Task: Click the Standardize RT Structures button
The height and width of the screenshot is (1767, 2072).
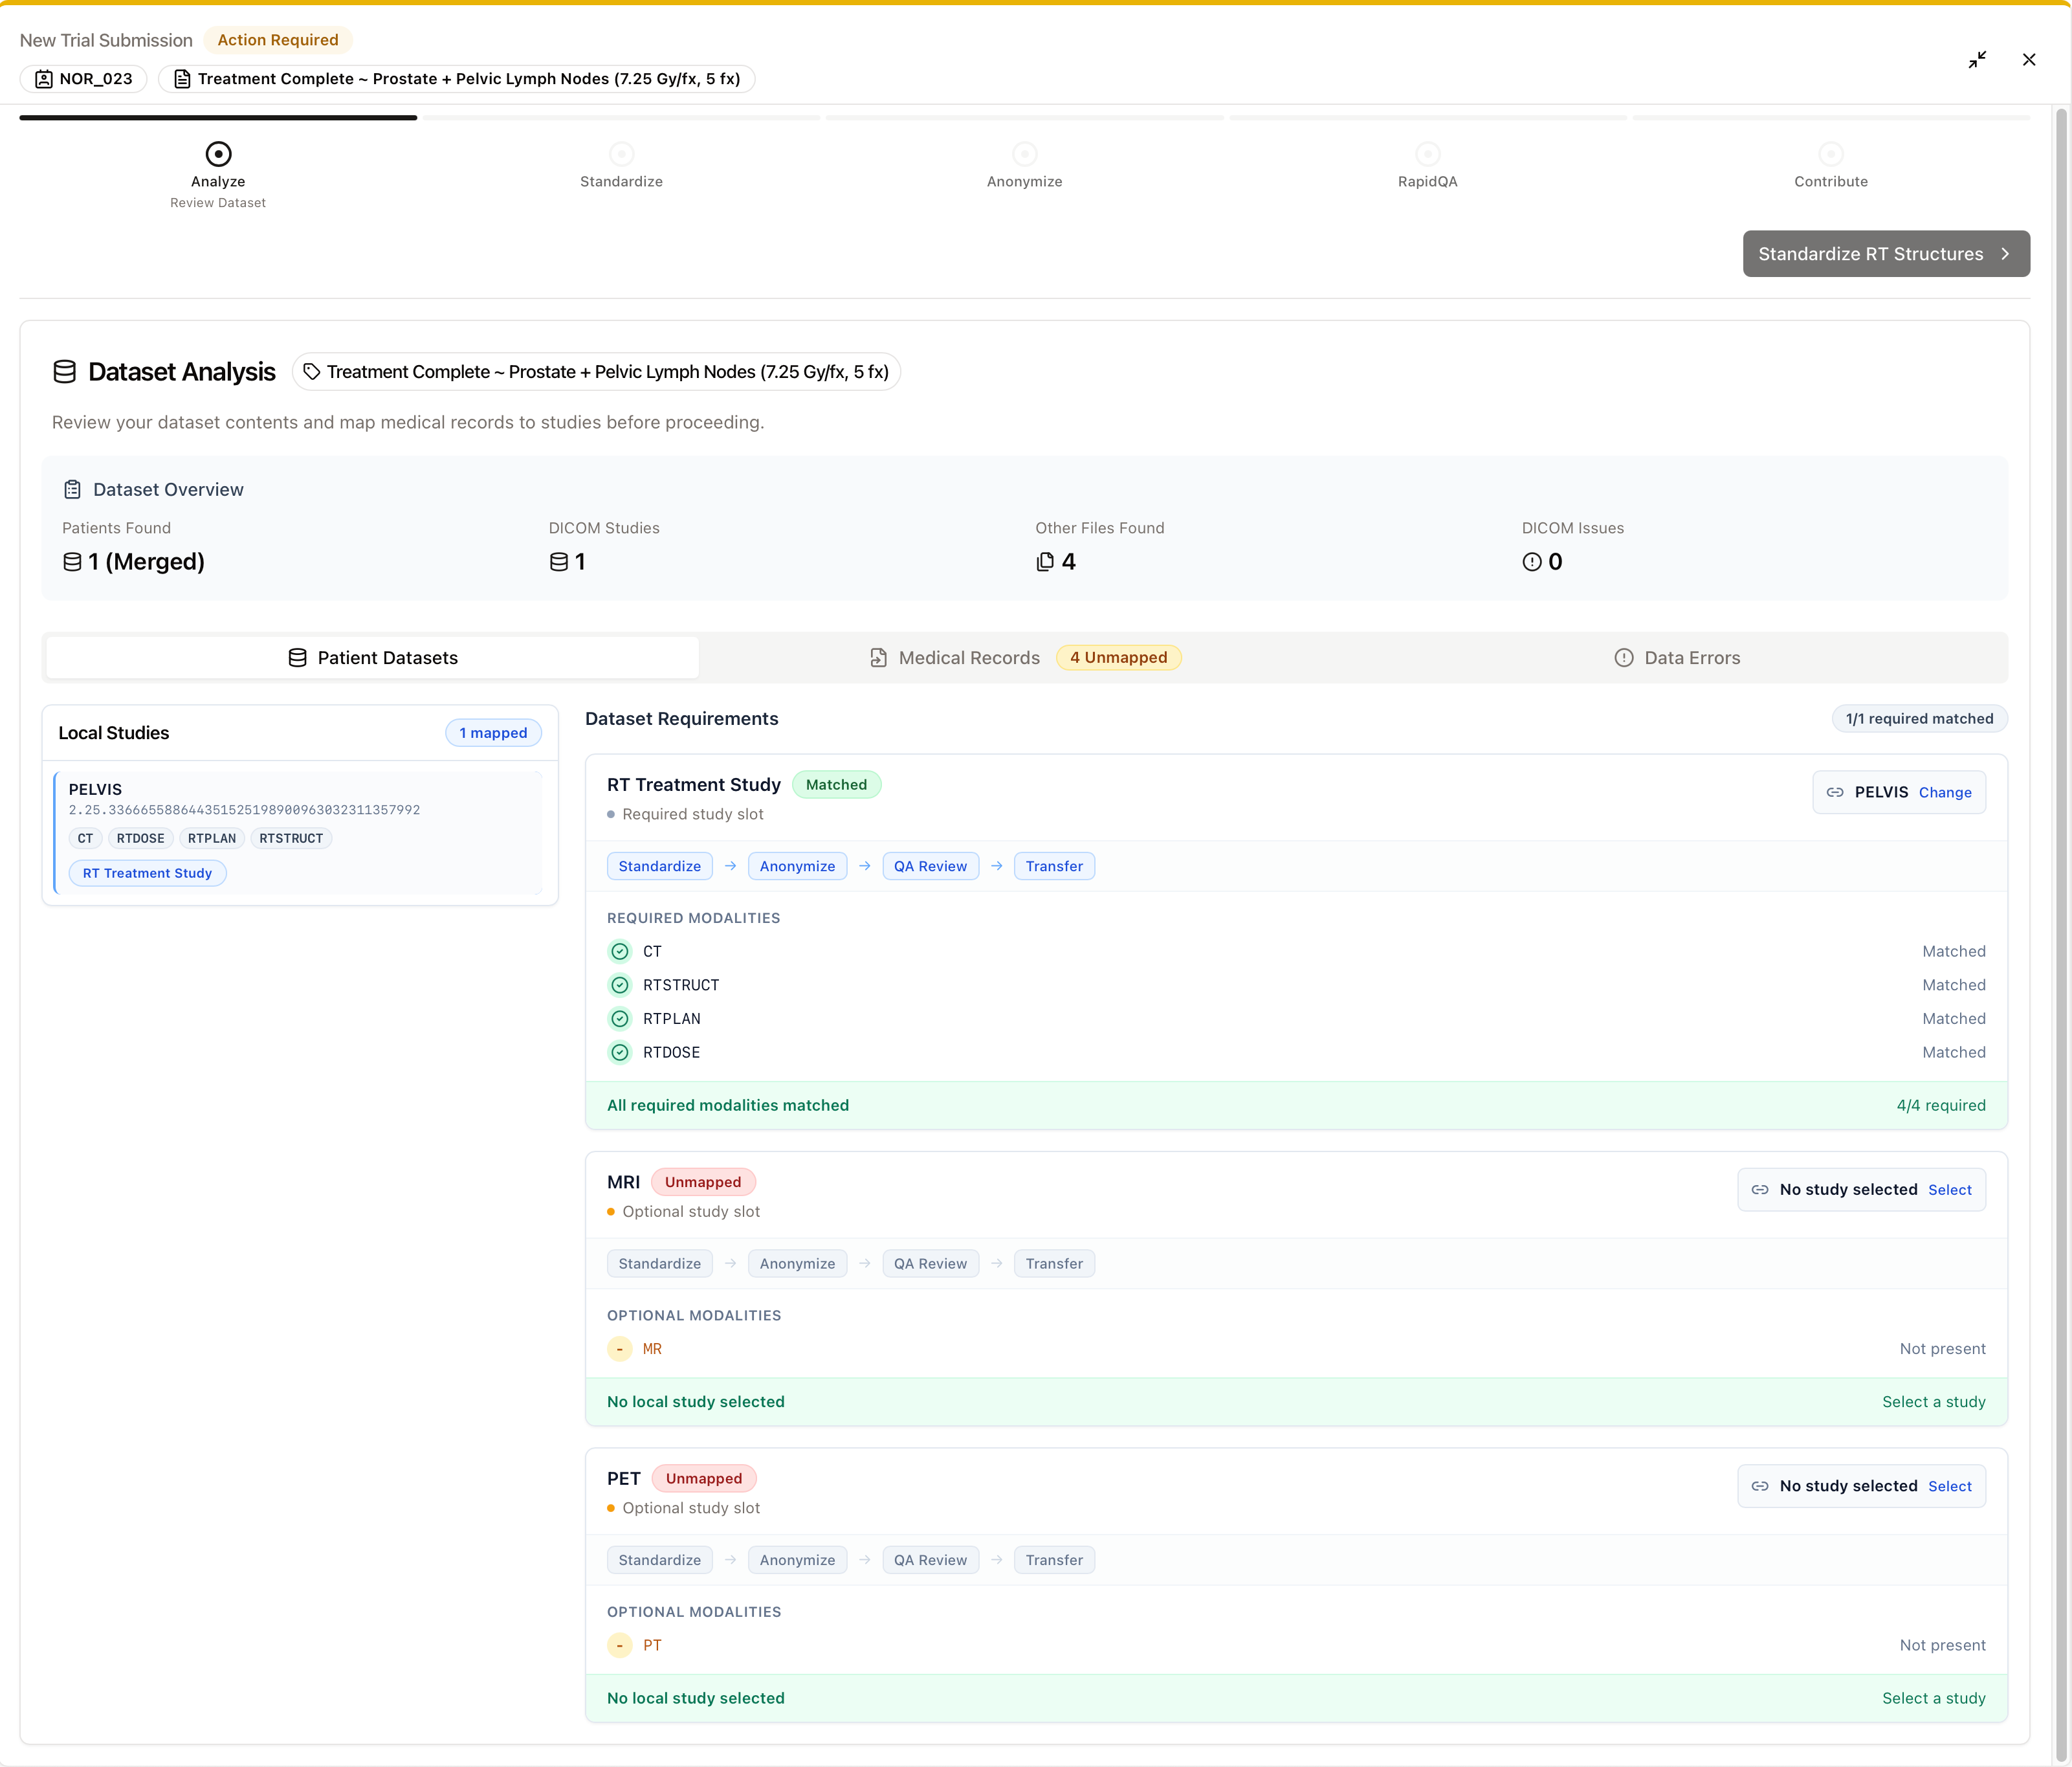Action: point(1885,254)
